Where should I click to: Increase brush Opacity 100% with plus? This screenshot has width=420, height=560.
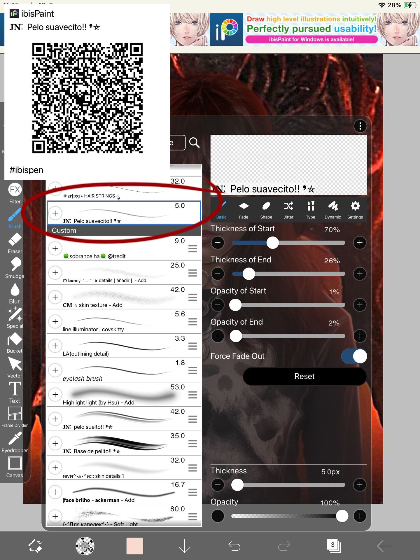[x=360, y=516]
